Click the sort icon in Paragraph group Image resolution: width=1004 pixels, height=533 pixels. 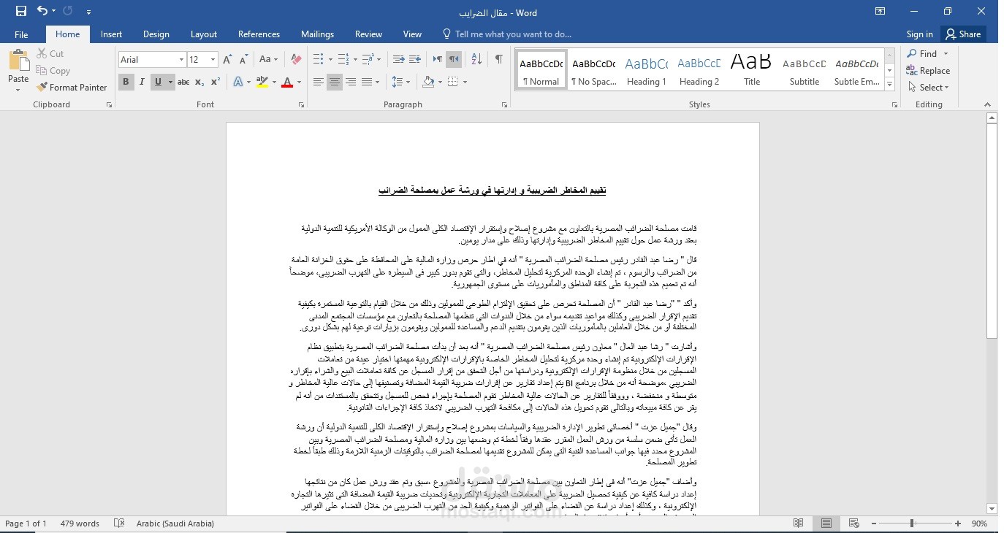pos(476,59)
